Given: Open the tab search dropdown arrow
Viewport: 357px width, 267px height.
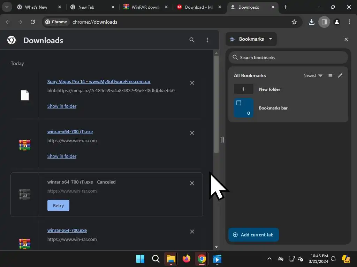Looking at the screenshot, I should [x=7, y=7].
